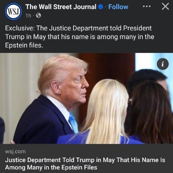This screenshot has width=173, height=173.
Task: Click 'Epstein files.' at the caption end
Action: click(24, 45)
